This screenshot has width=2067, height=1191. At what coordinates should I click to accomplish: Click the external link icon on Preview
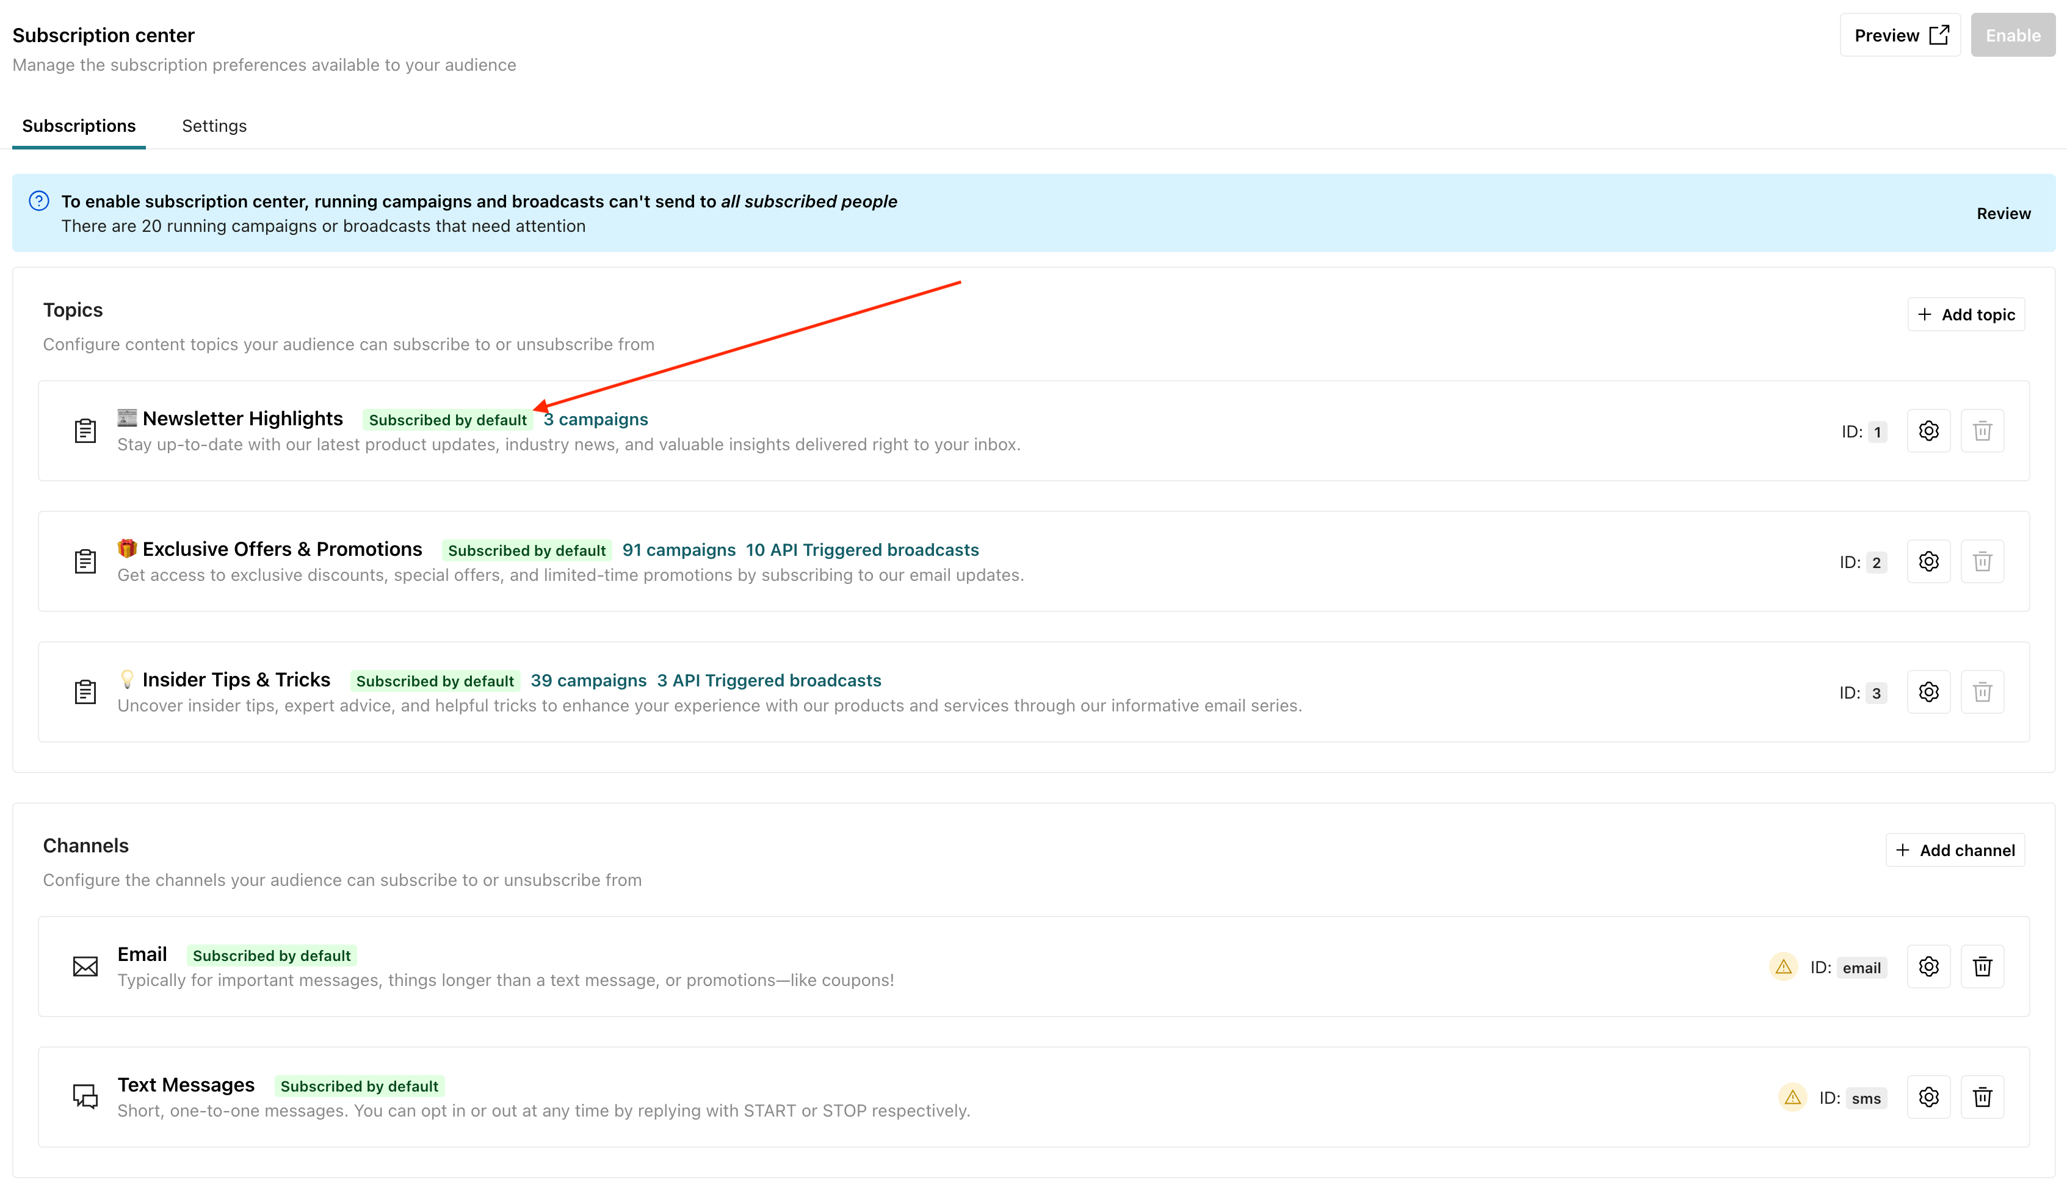tap(1938, 34)
